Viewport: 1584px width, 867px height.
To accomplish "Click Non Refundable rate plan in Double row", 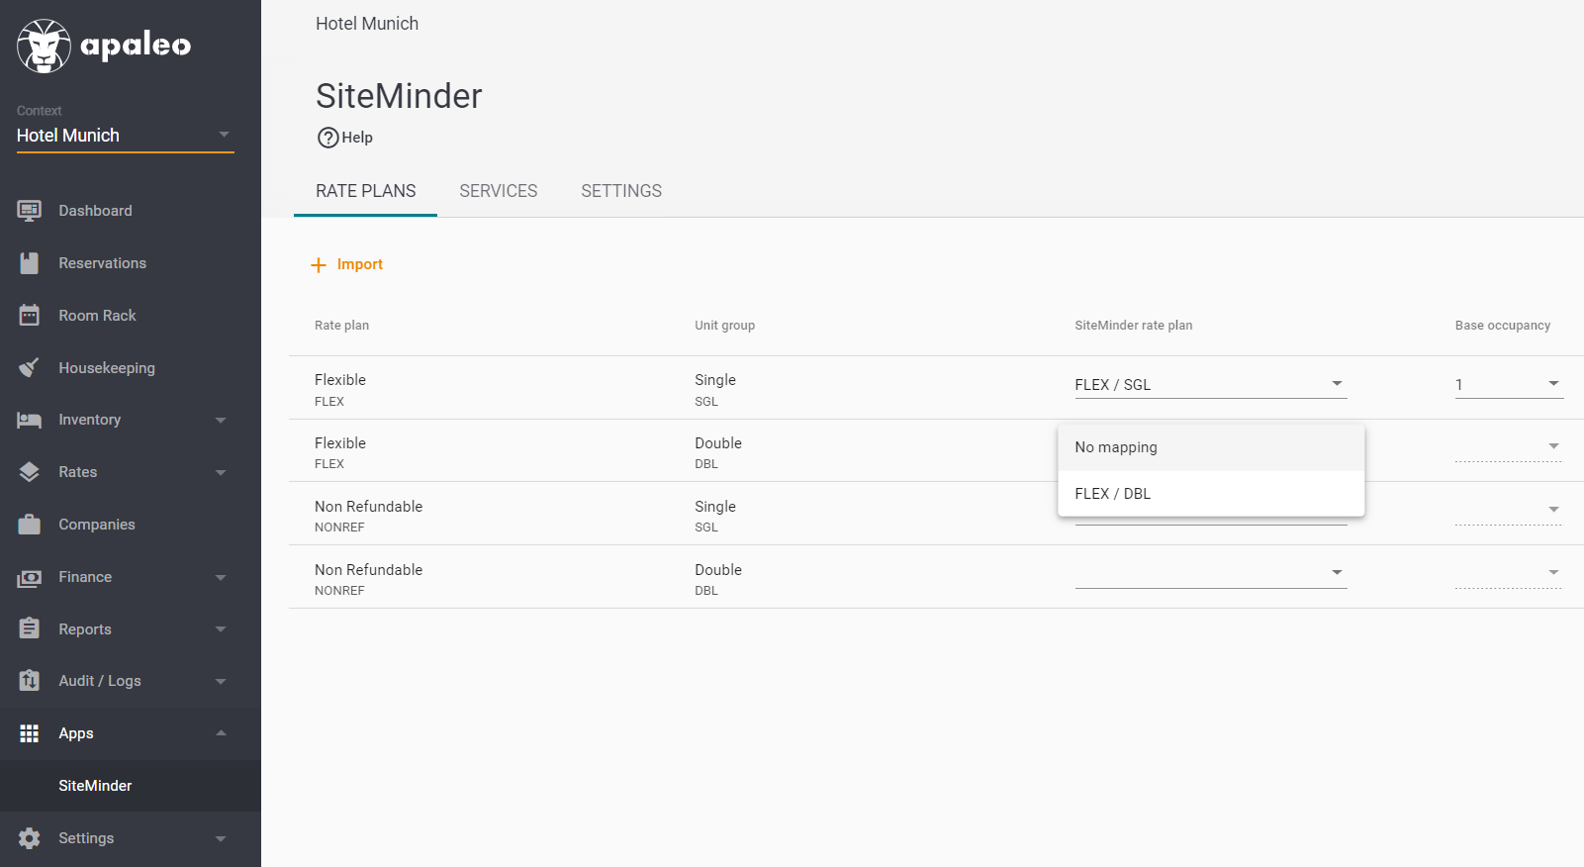I will (369, 570).
